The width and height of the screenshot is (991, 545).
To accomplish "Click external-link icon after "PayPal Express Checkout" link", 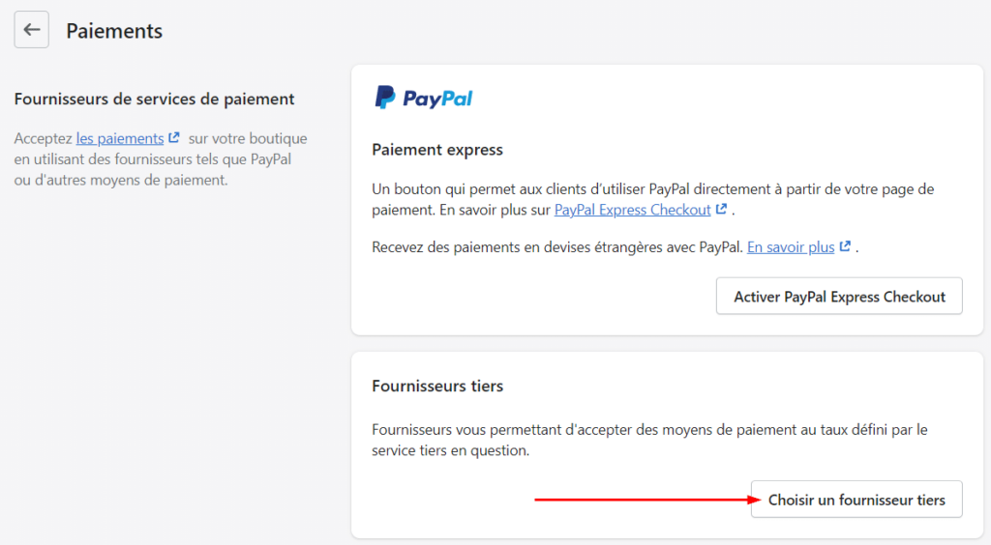I will (721, 209).
